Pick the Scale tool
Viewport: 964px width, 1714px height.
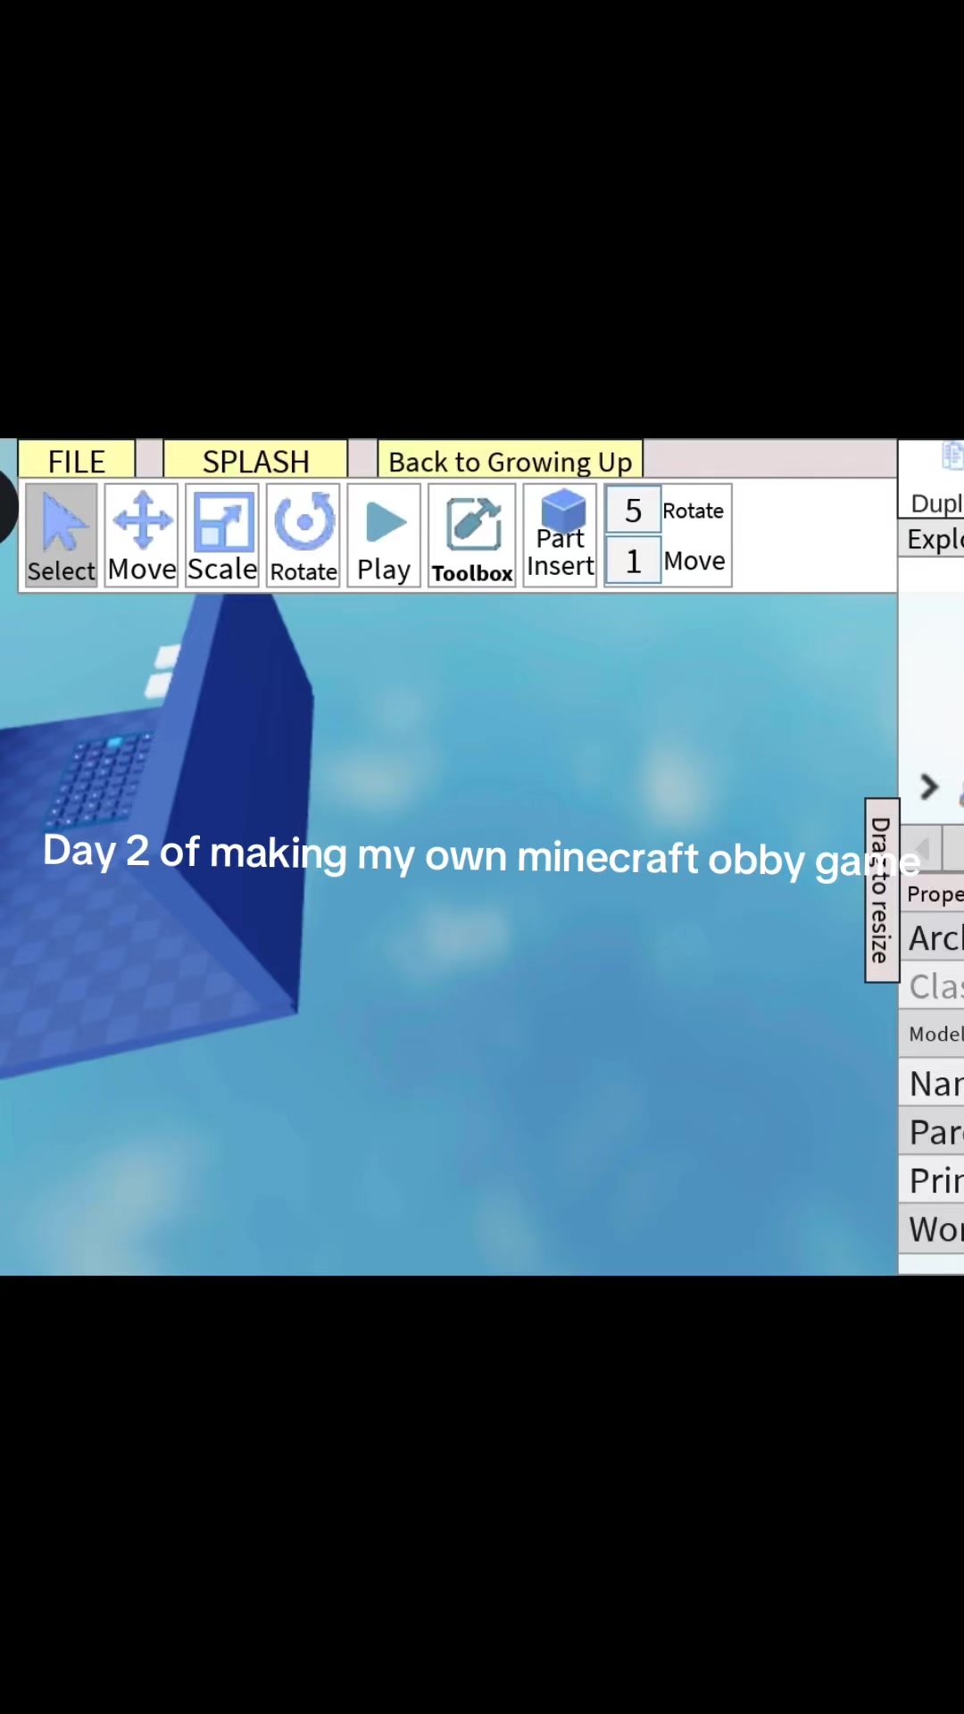point(222,536)
